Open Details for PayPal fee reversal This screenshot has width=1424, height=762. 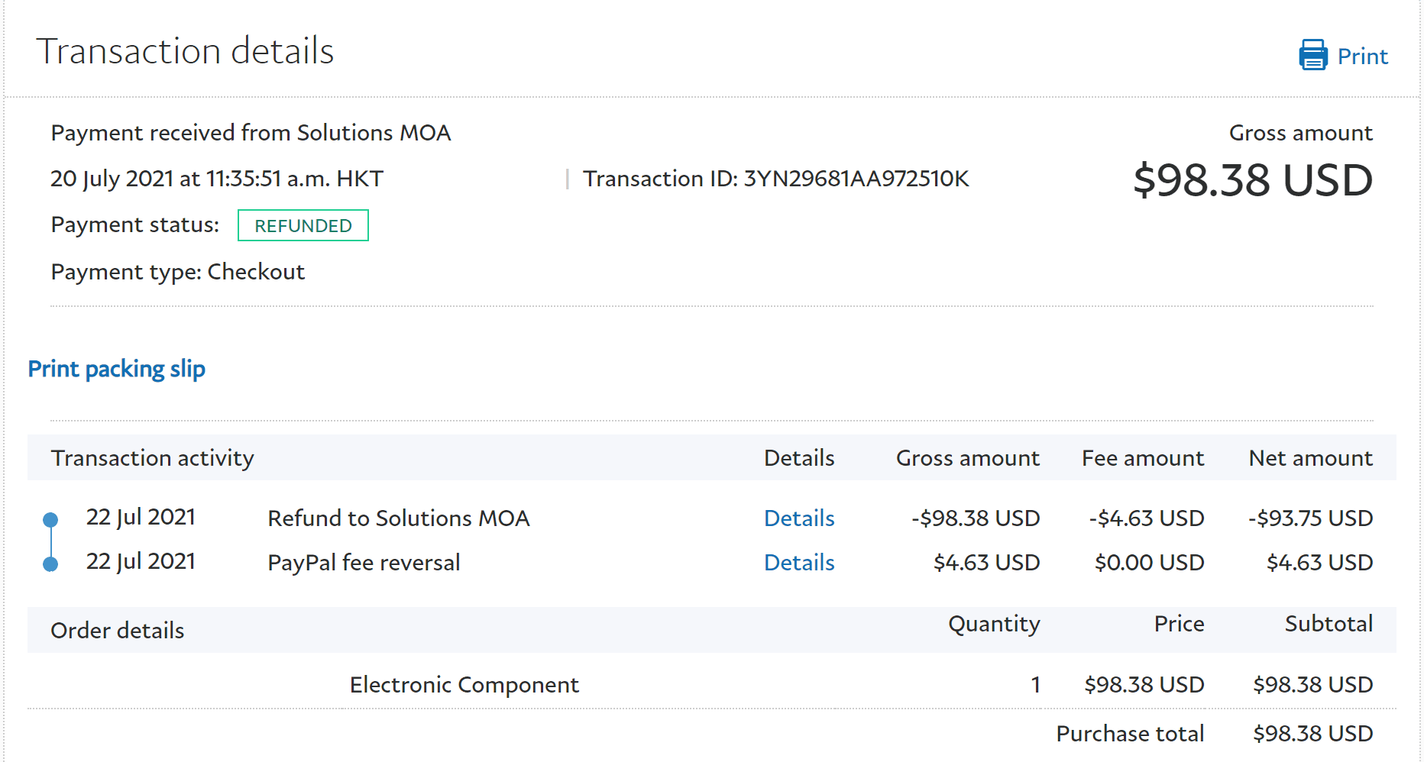pyautogui.click(x=798, y=563)
